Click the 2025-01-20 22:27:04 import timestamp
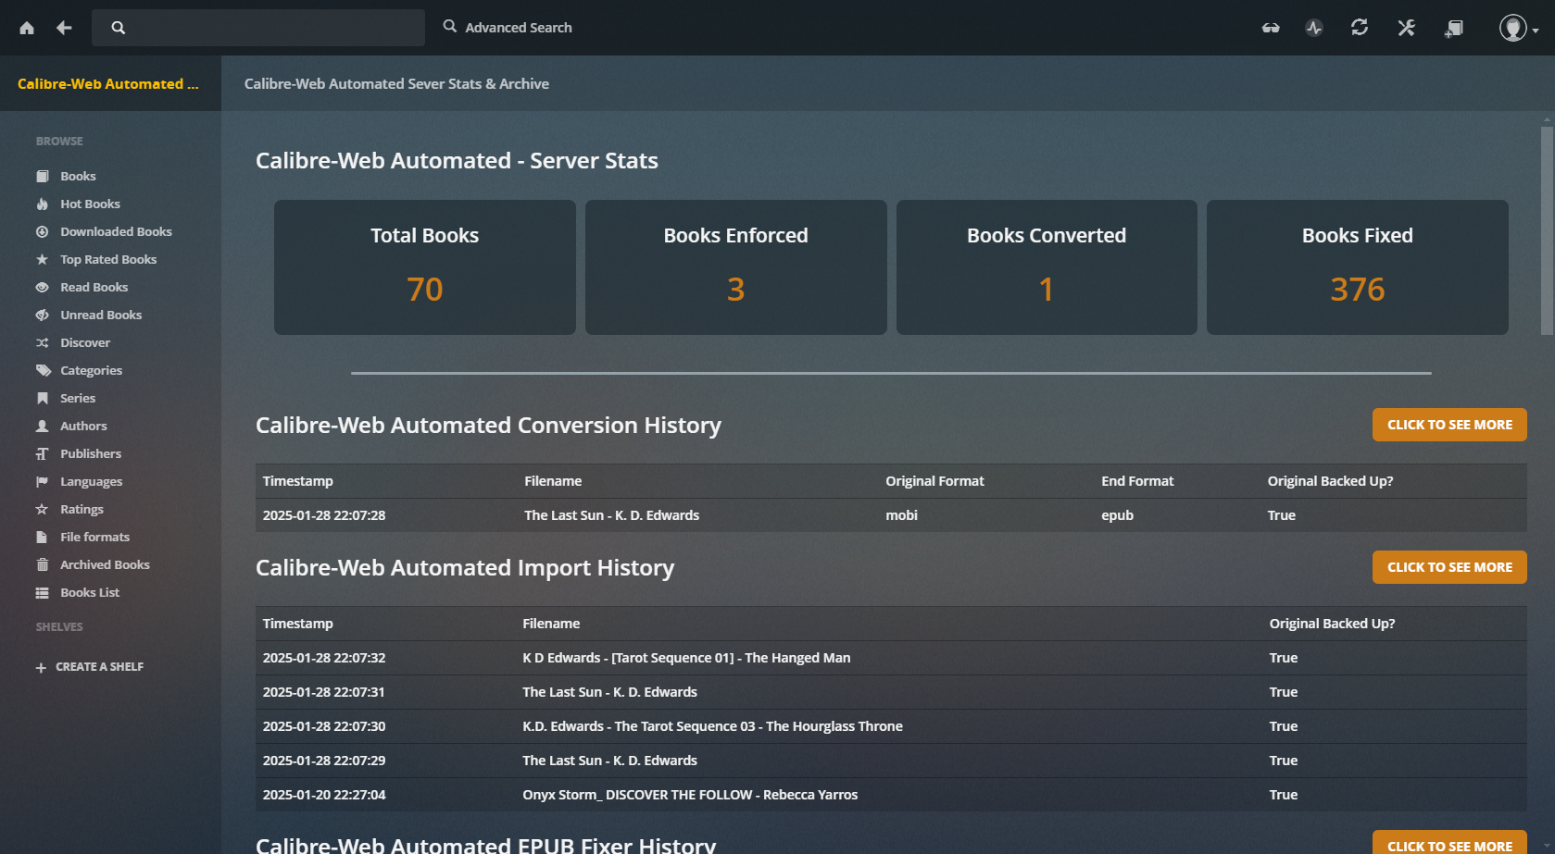This screenshot has height=854, width=1555. (324, 795)
